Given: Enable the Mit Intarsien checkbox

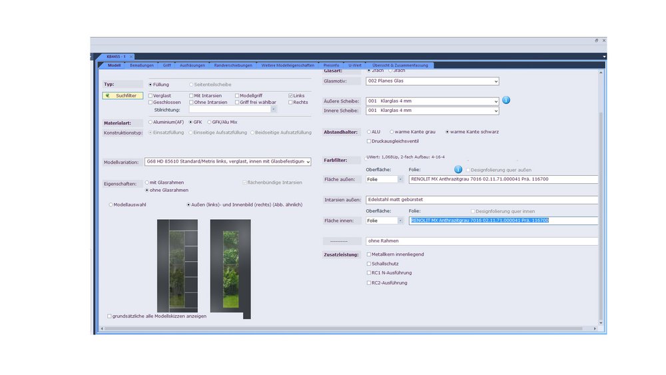Looking at the screenshot, I should coord(191,95).
